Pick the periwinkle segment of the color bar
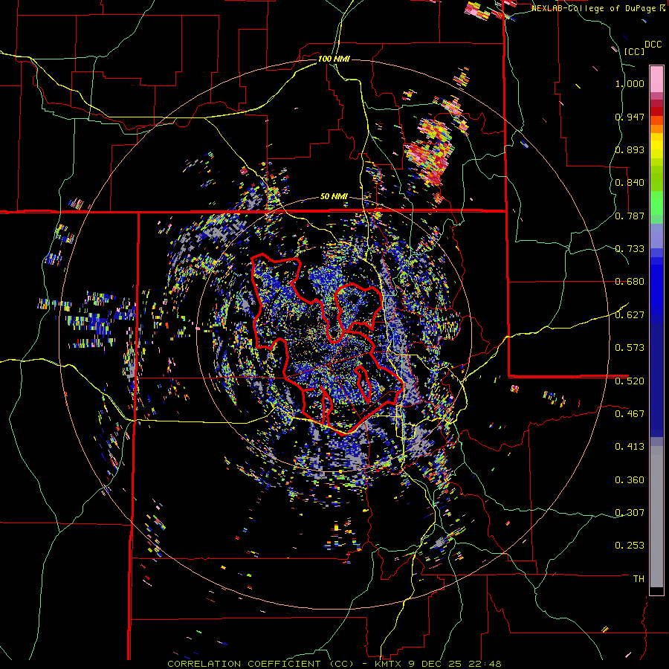This screenshot has width=669, height=669. tap(656, 236)
